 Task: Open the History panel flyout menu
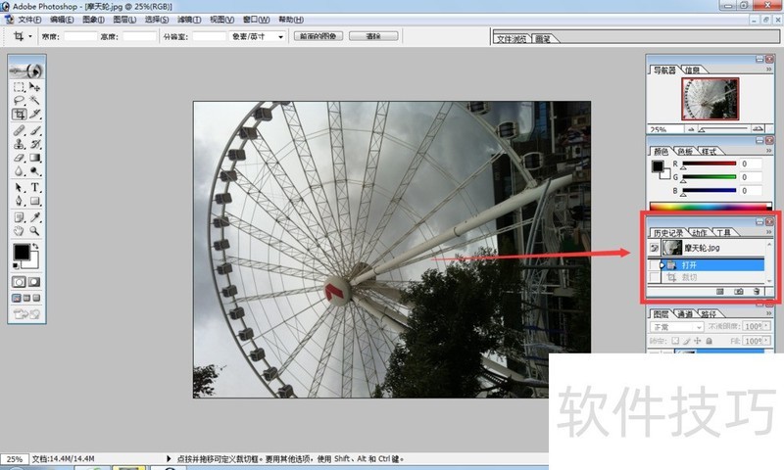coord(768,232)
